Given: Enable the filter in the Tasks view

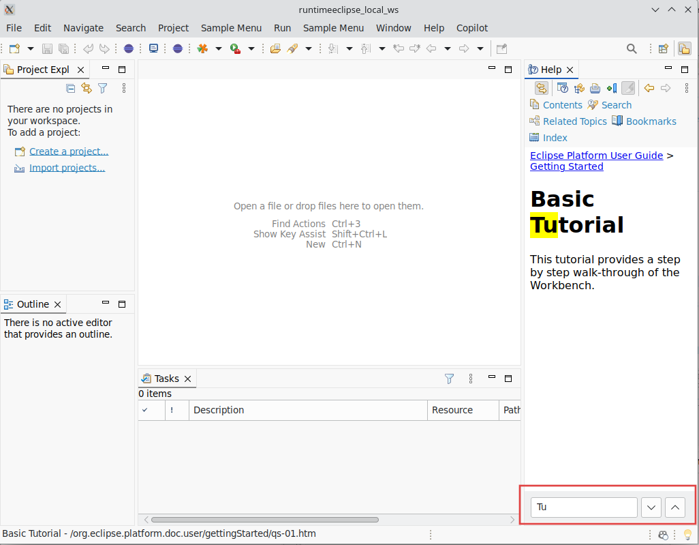Looking at the screenshot, I should pyautogui.click(x=449, y=378).
